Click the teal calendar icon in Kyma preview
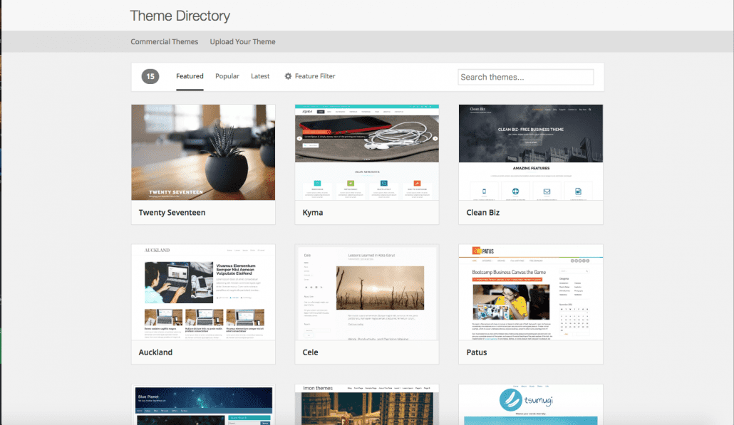This screenshot has width=734, height=425. (317, 184)
